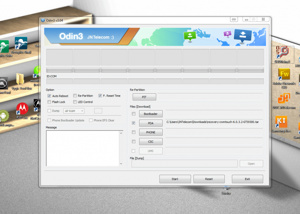Viewport: 300px width, 214px height.
Task: Open the Octoplus Shell desktop shortcut
Action: click(21, 45)
